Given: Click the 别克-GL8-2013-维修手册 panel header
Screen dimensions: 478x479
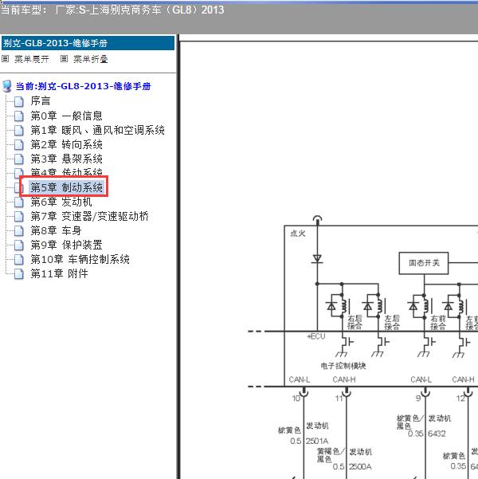Looking at the screenshot, I should click(x=88, y=43).
